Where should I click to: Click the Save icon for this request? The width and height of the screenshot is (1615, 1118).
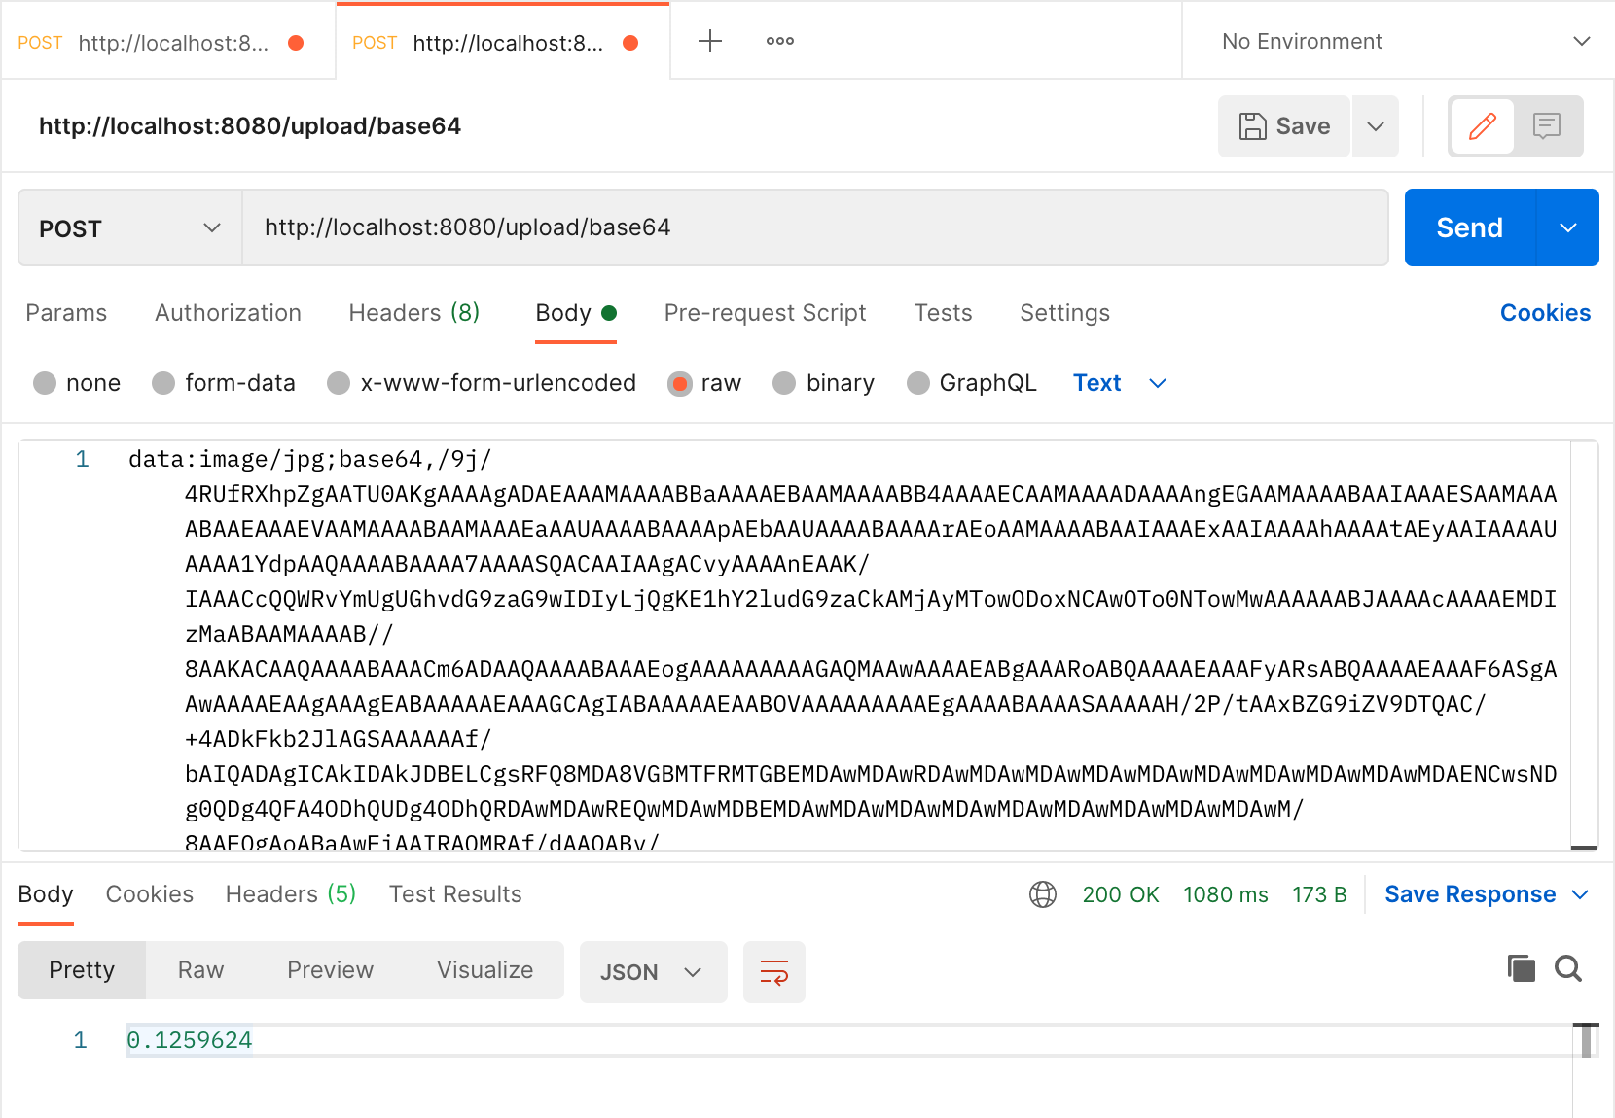coord(1283,125)
